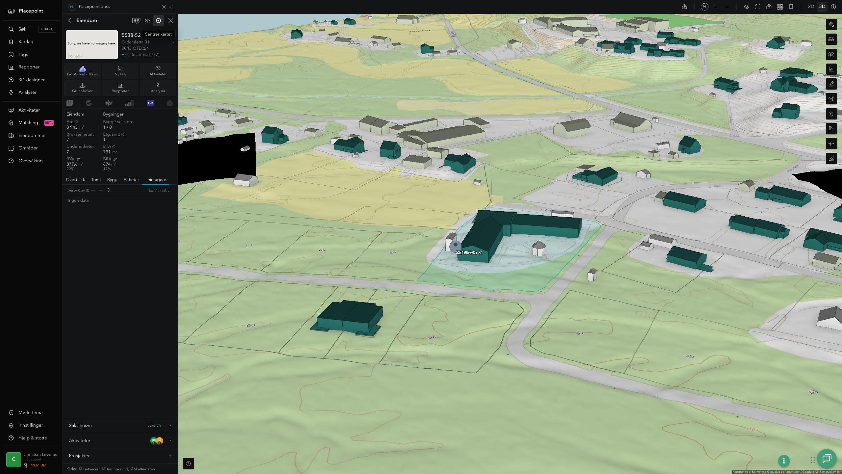The width and height of the screenshot is (842, 474).
Task: Click Vis alle adresser (7) link
Action: coord(140,55)
